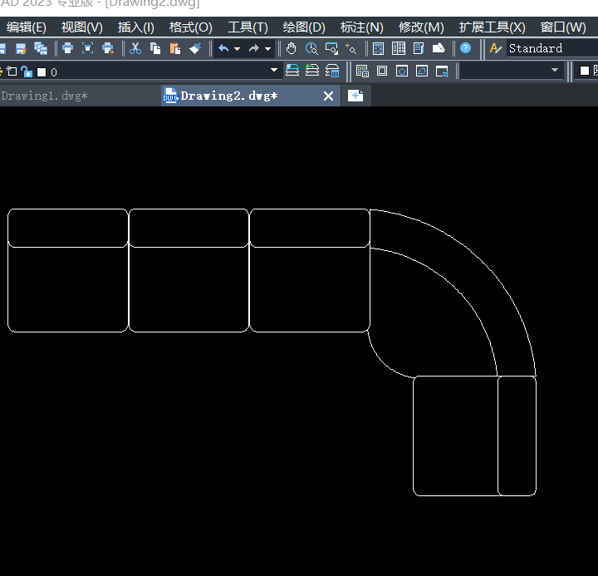The height and width of the screenshot is (576, 598).
Task: Add a new drawing tab
Action: (355, 96)
